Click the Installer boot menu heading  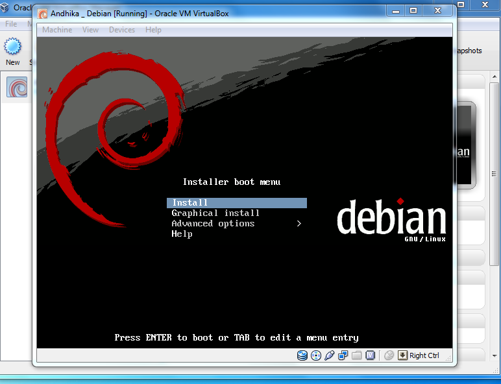point(232,182)
